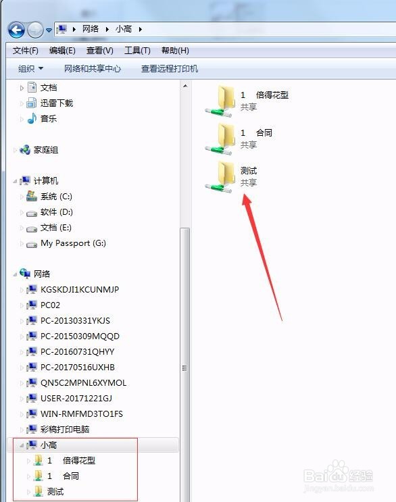Image resolution: width=396 pixels, height=502 pixels.
Task: Click the navigation pane scrollbar thumb
Action: pos(184,368)
